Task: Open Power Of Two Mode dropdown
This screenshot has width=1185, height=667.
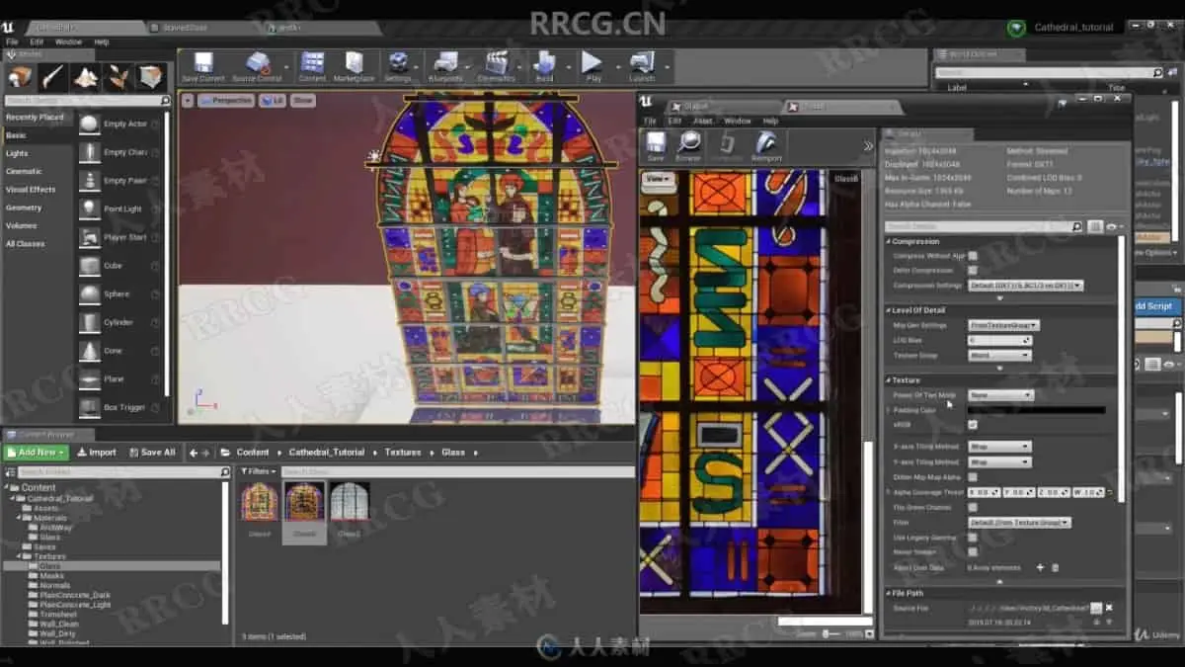Action: coord(1000,395)
